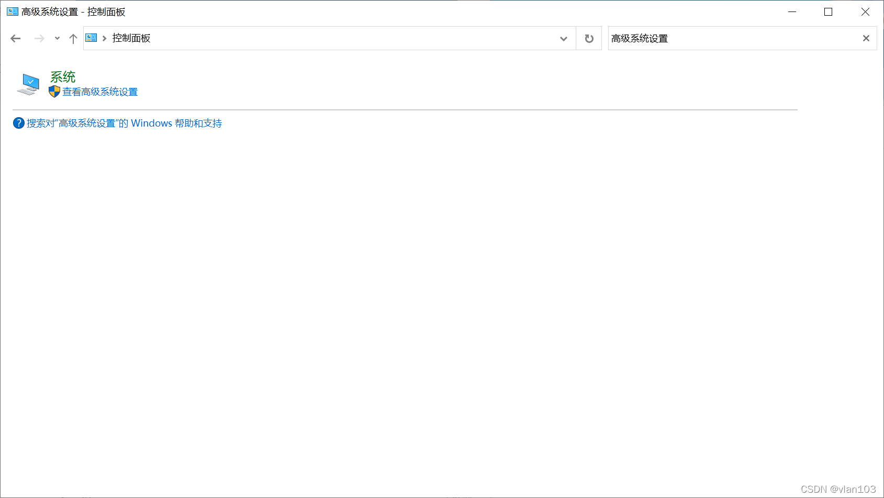Screen dimensions: 884x498
Task: Click the 控制面板 breadcrumb text
Action: [130, 38]
